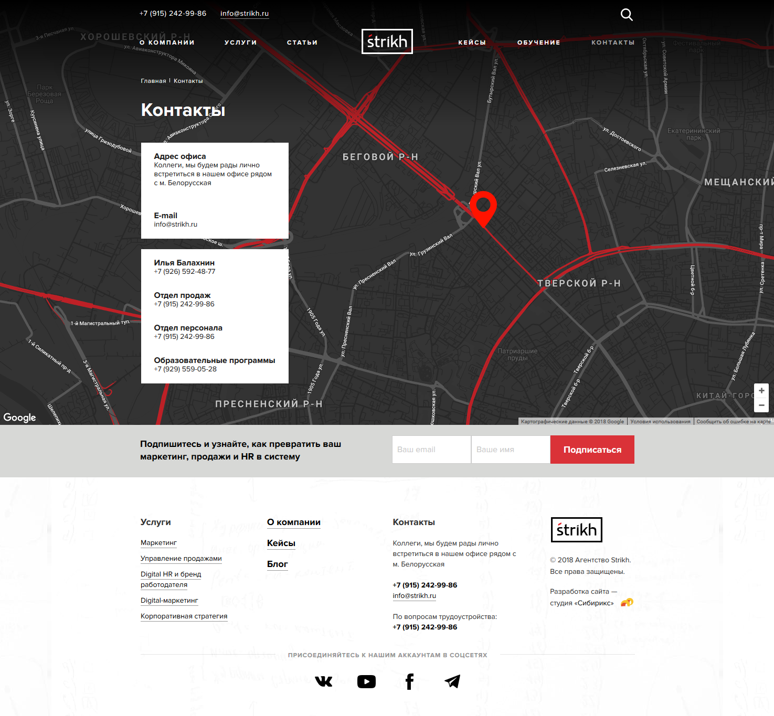Screen dimensions: 774x716
Task: Open the YouTube channel icon
Action: tap(366, 681)
